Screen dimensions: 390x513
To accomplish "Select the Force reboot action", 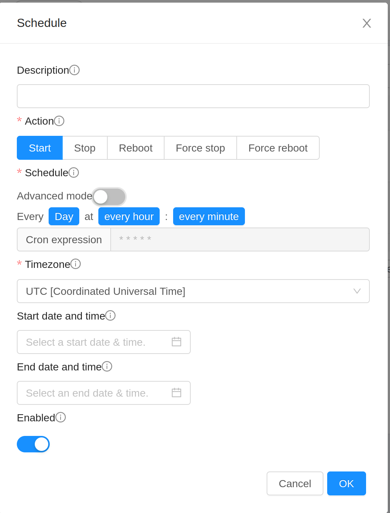I will click(278, 148).
